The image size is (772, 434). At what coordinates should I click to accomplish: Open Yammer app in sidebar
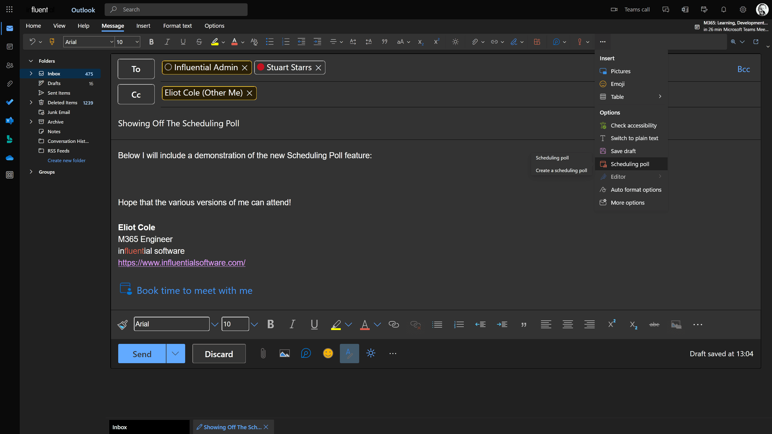coord(10,121)
